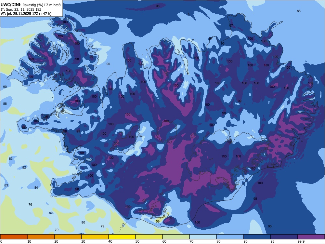Click the '84' value off the southwest coast

click(36, 187)
